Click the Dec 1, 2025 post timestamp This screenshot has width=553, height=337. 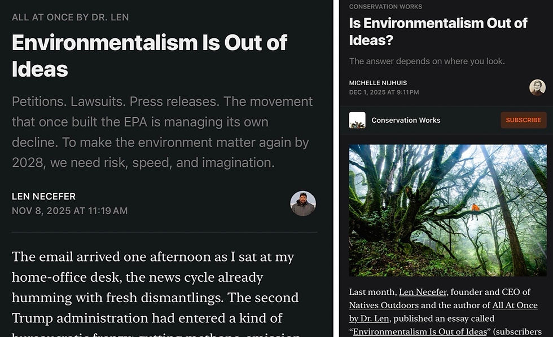pyautogui.click(x=384, y=92)
